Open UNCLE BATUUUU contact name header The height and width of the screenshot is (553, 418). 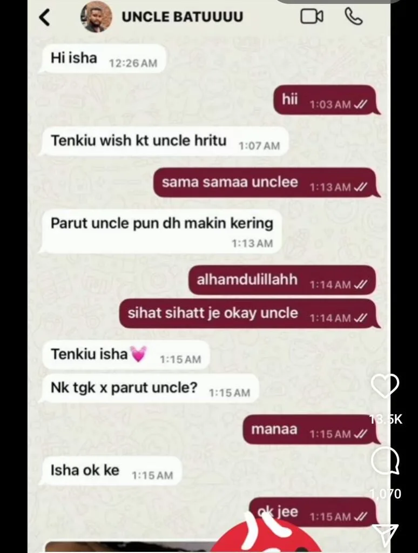point(183,17)
